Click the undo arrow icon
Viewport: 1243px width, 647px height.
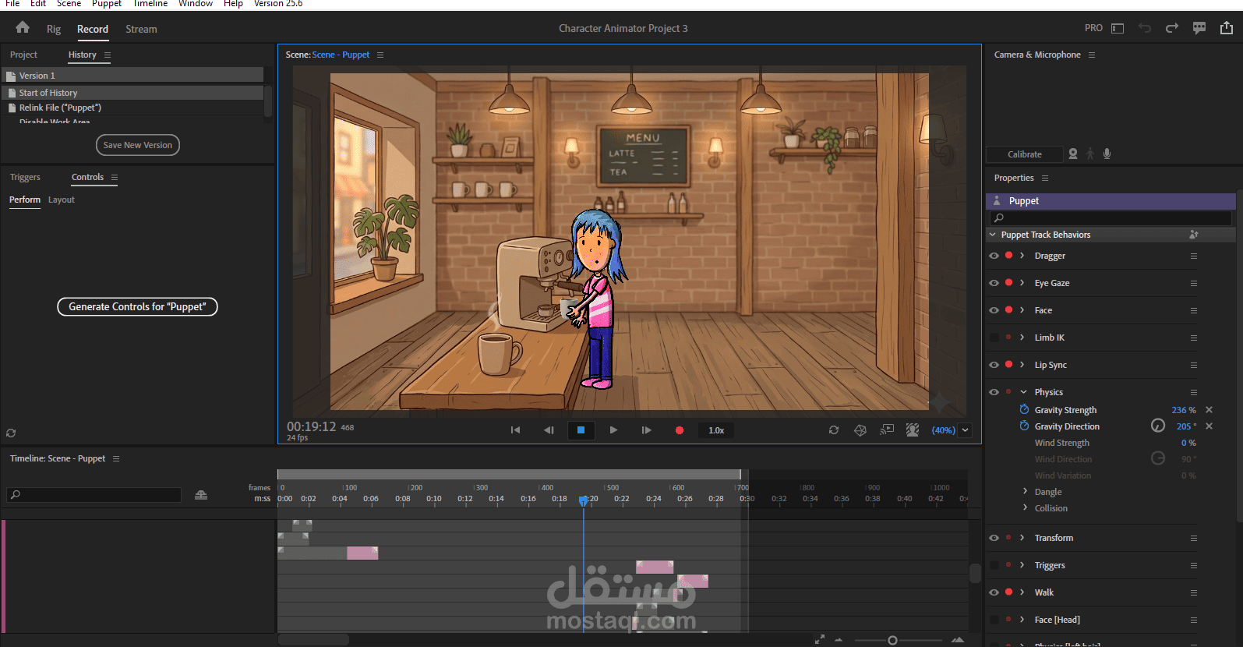coord(1145,28)
